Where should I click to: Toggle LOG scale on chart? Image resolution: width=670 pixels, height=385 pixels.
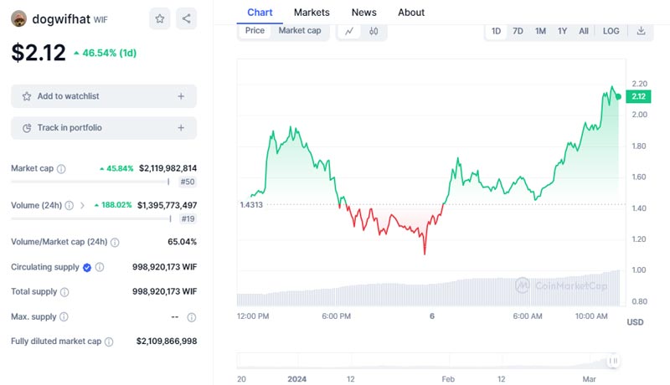(x=611, y=31)
